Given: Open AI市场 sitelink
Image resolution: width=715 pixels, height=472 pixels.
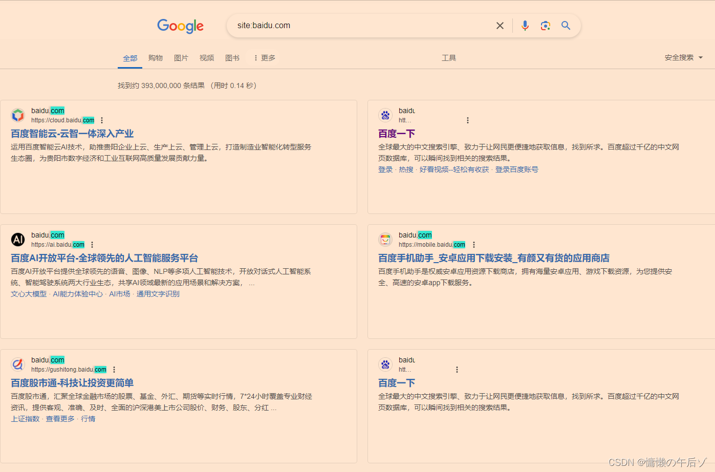Looking at the screenshot, I should (120, 294).
